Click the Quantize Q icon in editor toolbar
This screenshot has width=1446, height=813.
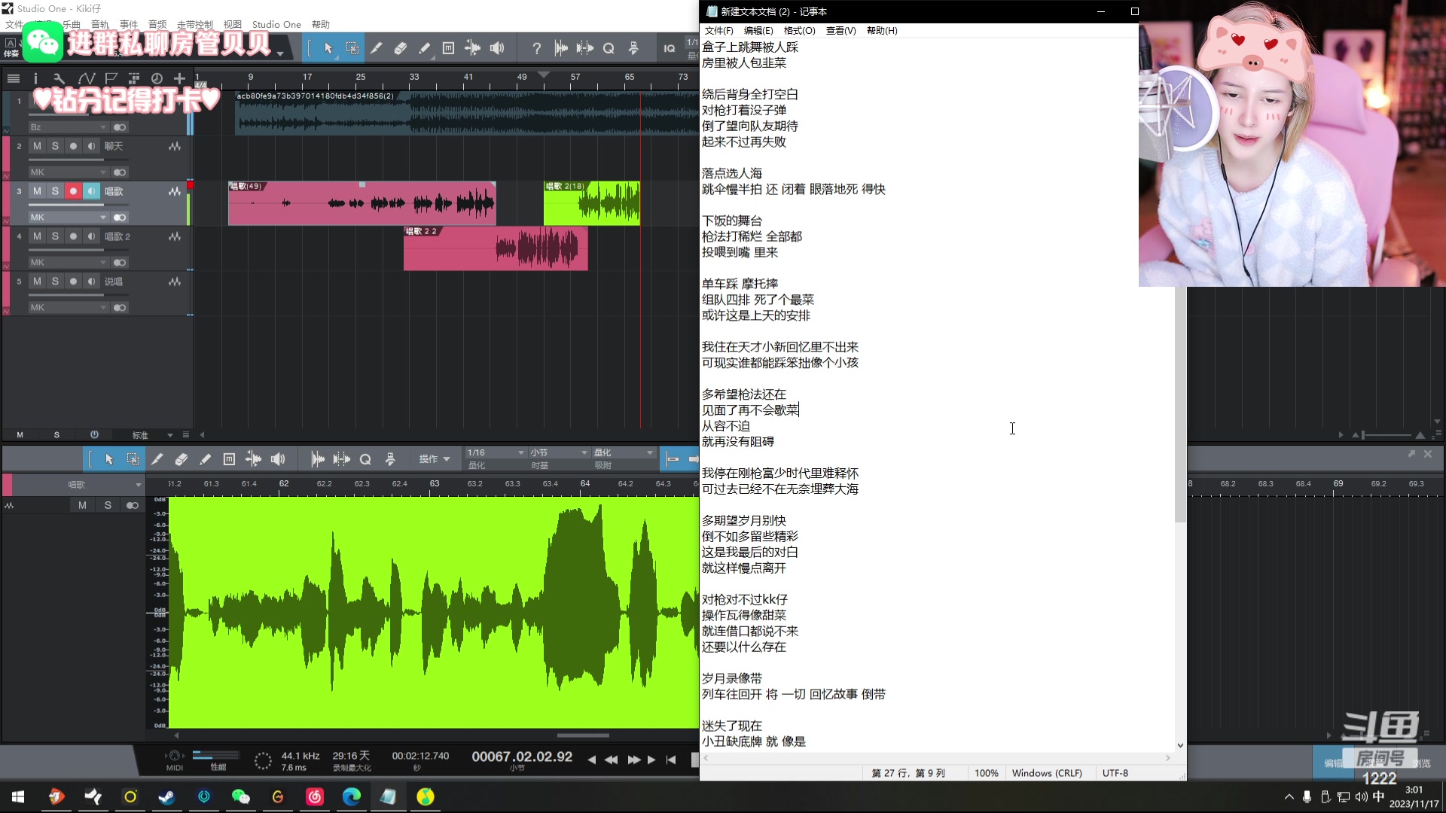[x=365, y=459]
